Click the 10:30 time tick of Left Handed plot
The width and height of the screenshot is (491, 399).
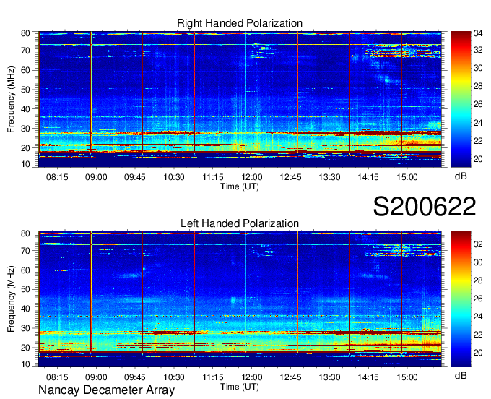click(174, 377)
